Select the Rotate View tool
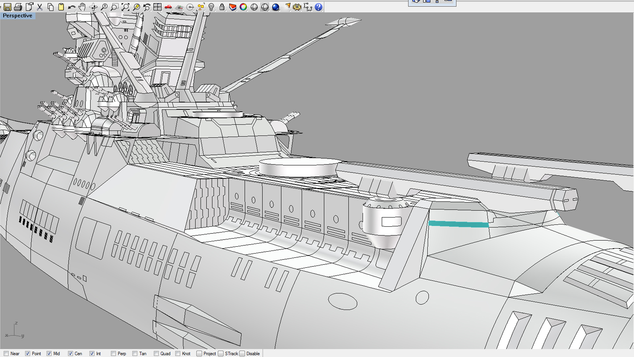Screen dimensions: 634x357 93,7
